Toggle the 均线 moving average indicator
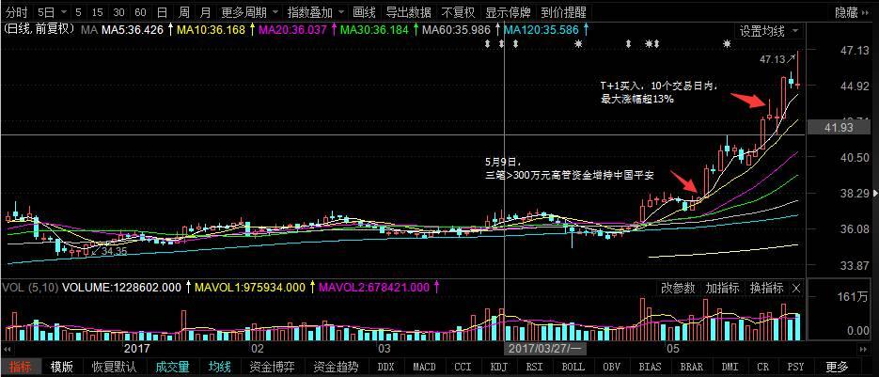Image resolution: width=879 pixels, height=377 pixels. pyautogui.click(x=220, y=367)
